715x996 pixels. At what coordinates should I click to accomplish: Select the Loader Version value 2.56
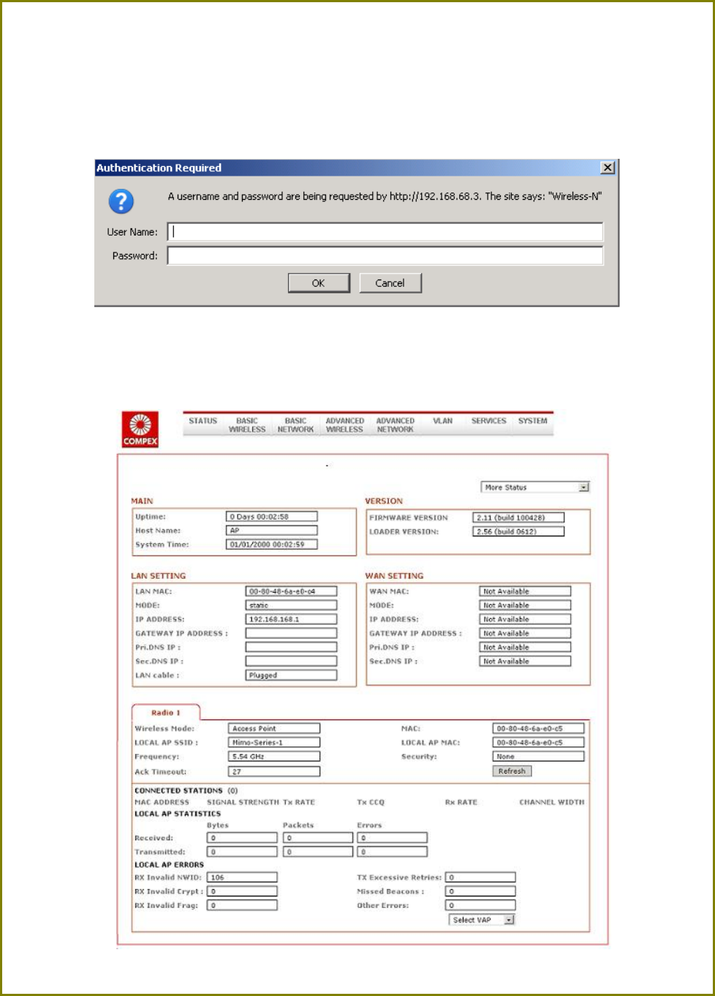[x=518, y=531]
